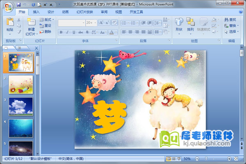Image resolution: width=246 pixels, height=164 pixels.
Task: Open Replace (替换)
Action: click(231, 25)
